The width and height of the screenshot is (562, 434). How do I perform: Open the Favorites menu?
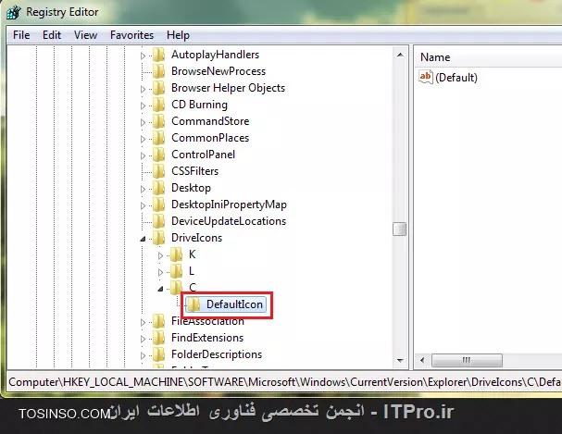click(131, 35)
